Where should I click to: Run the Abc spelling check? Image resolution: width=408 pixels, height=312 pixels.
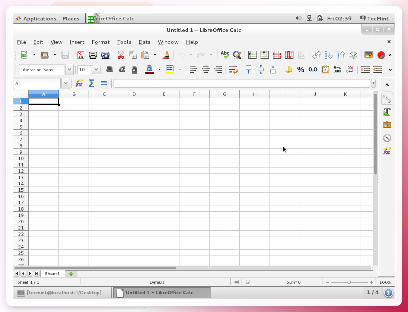(225, 55)
